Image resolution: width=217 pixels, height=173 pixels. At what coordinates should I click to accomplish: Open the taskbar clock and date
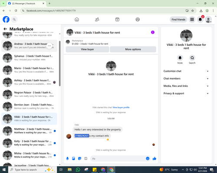tap(202, 170)
